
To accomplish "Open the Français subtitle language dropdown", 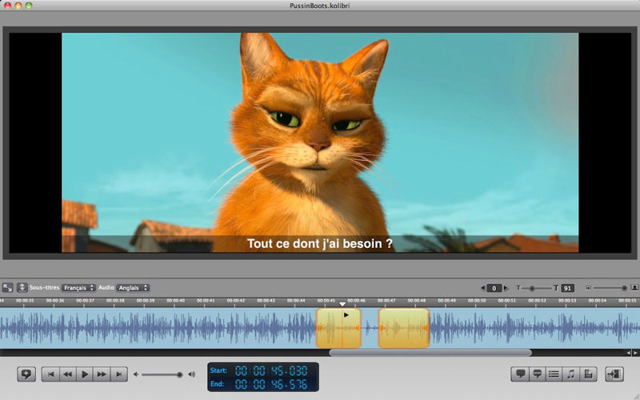I will point(78,287).
